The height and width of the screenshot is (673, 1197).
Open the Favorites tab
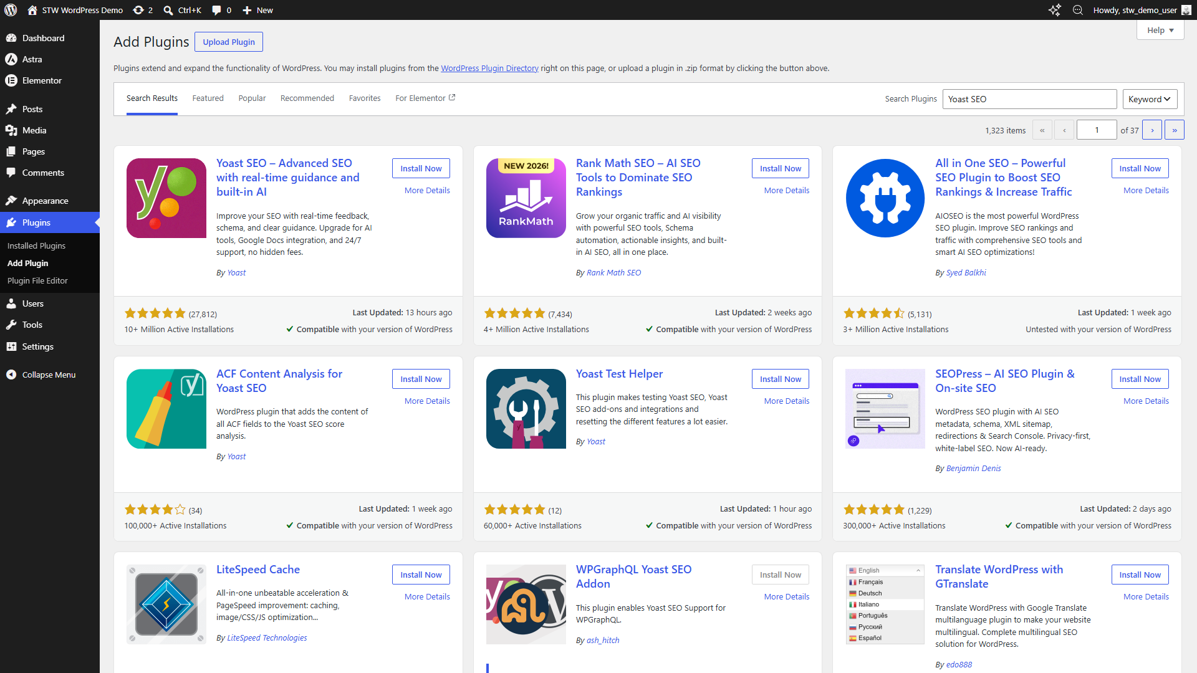pos(365,98)
